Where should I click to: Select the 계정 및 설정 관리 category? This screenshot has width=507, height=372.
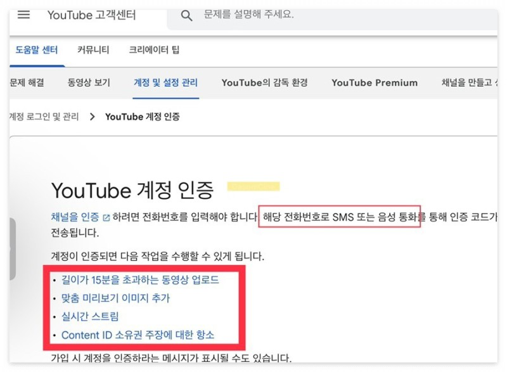pos(165,83)
